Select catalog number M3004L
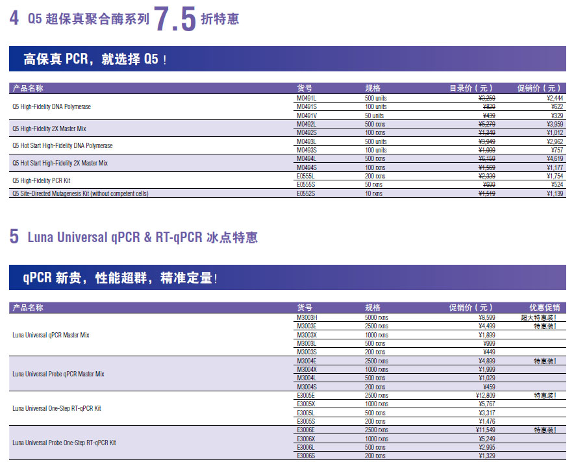574x464 pixels. click(x=306, y=378)
